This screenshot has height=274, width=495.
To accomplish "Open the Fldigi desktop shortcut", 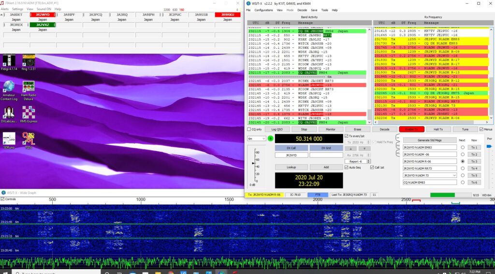I will pos(9,63).
